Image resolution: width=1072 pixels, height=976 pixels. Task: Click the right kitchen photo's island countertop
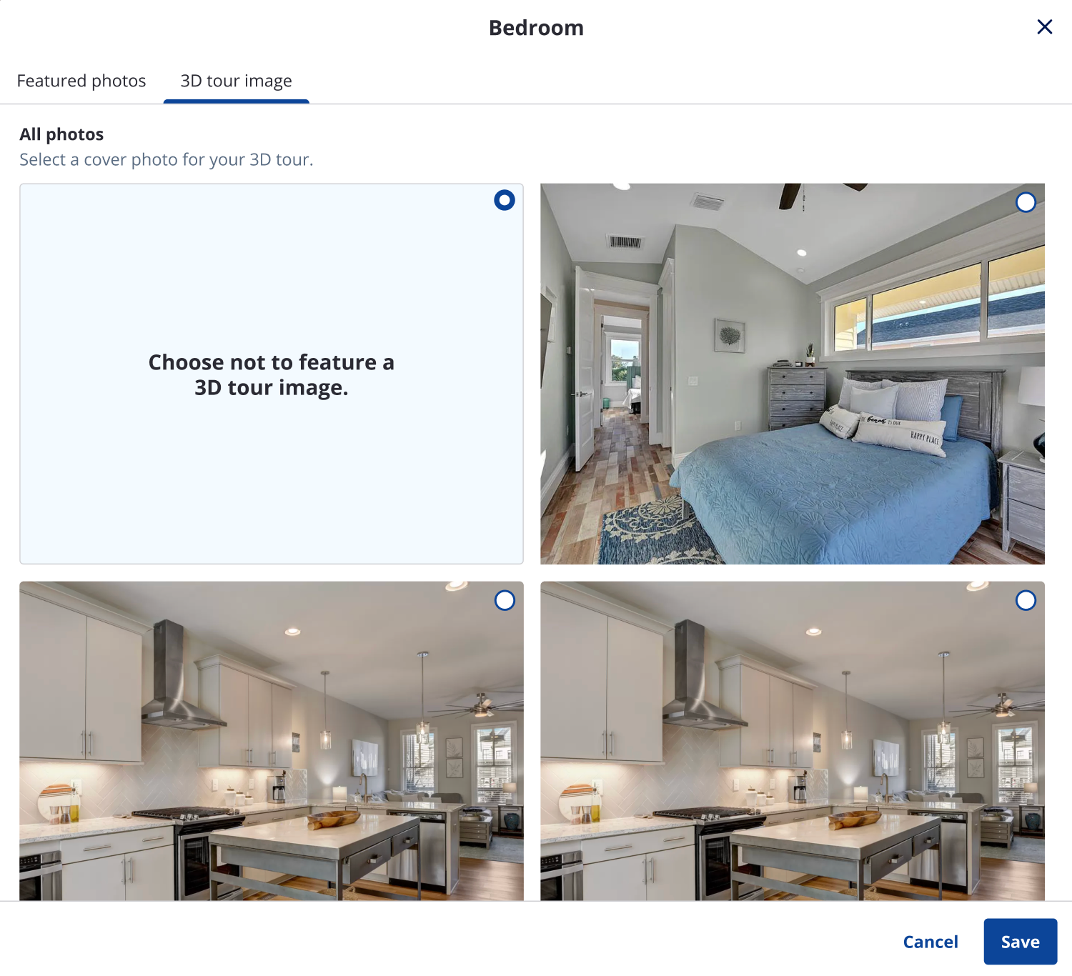[x=836, y=836]
